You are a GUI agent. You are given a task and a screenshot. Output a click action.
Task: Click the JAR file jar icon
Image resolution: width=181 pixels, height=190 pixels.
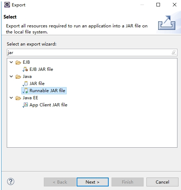[x=25, y=84]
